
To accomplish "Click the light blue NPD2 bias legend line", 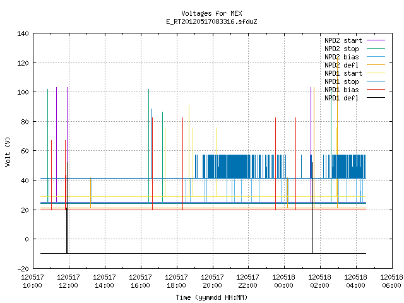I will (376, 56).
